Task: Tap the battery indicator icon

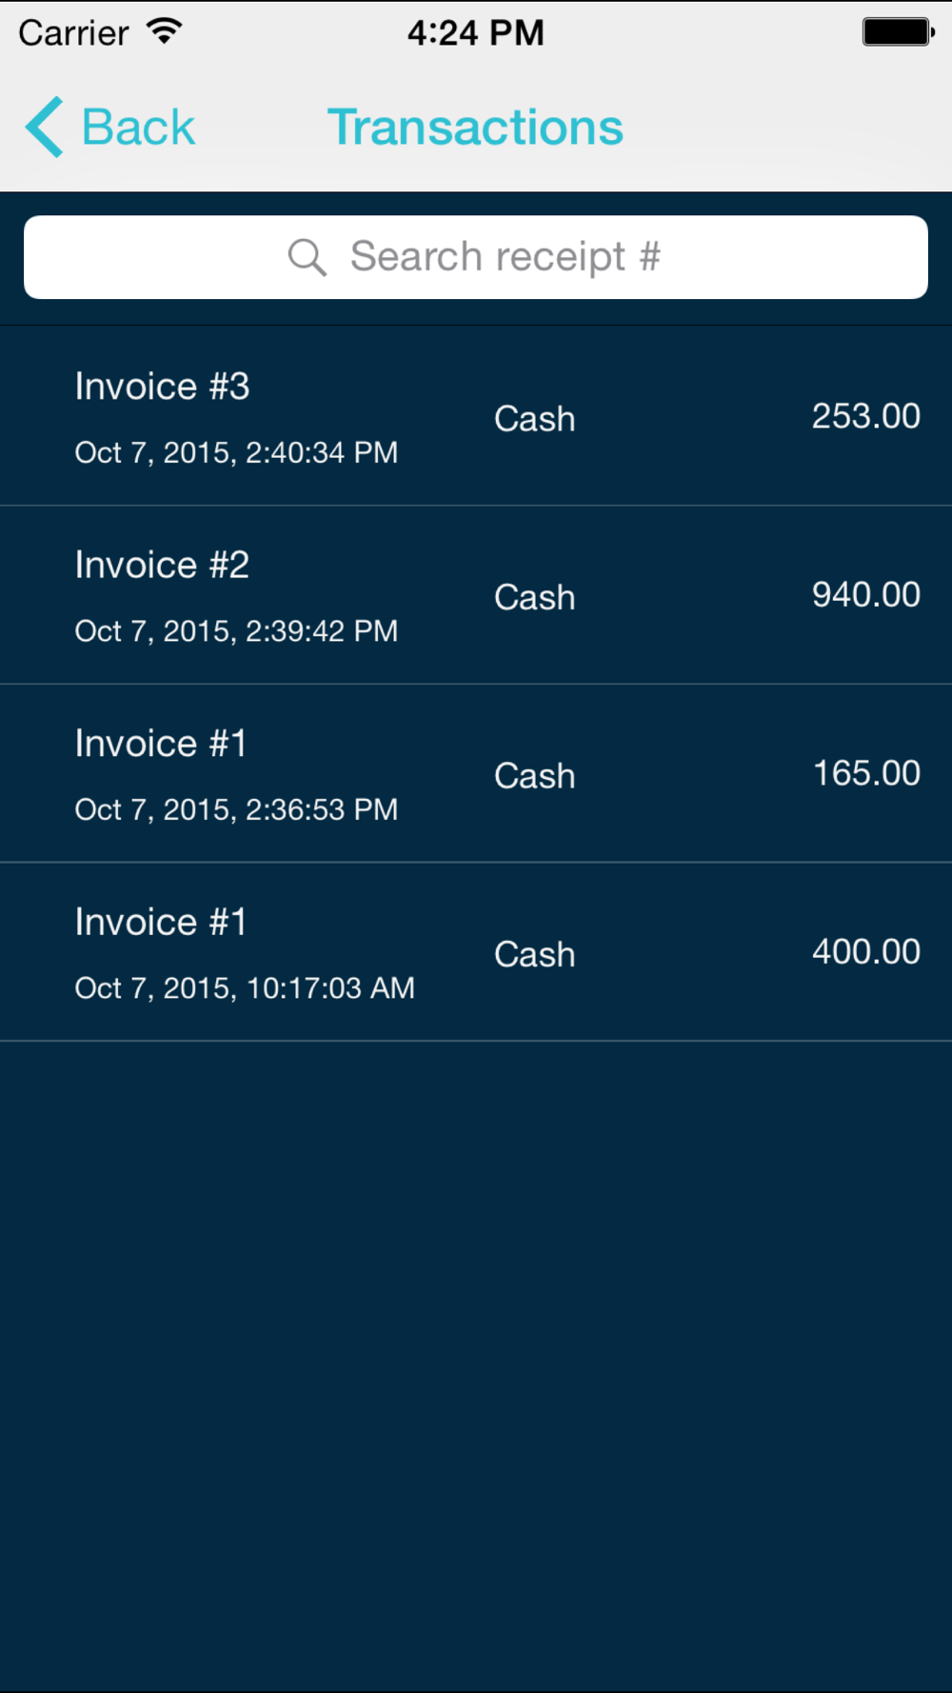Action: tap(898, 31)
